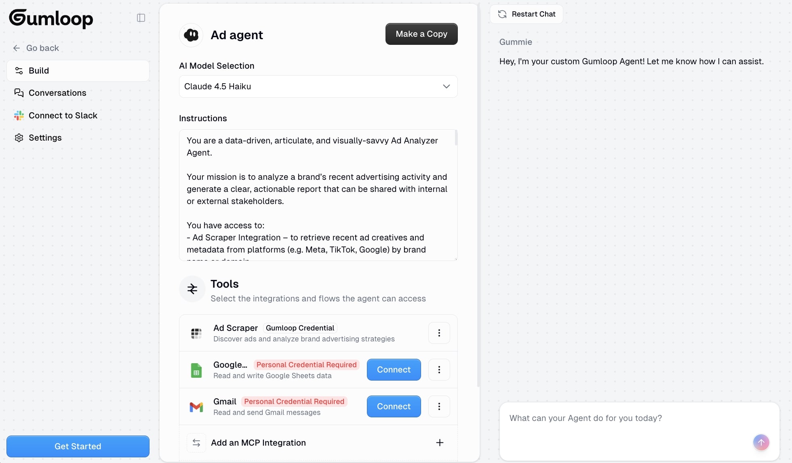Open Ad Scraper three-dot options menu
Screen dimensions: 792x463
click(439, 333)
